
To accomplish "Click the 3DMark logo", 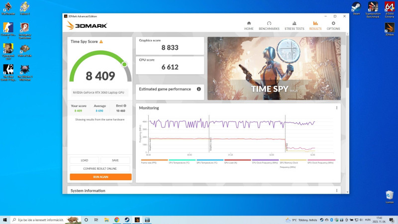I will click(x=87, y=25).
